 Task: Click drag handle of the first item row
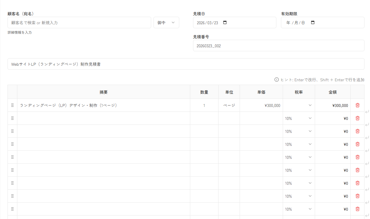(x=12, y=105)
